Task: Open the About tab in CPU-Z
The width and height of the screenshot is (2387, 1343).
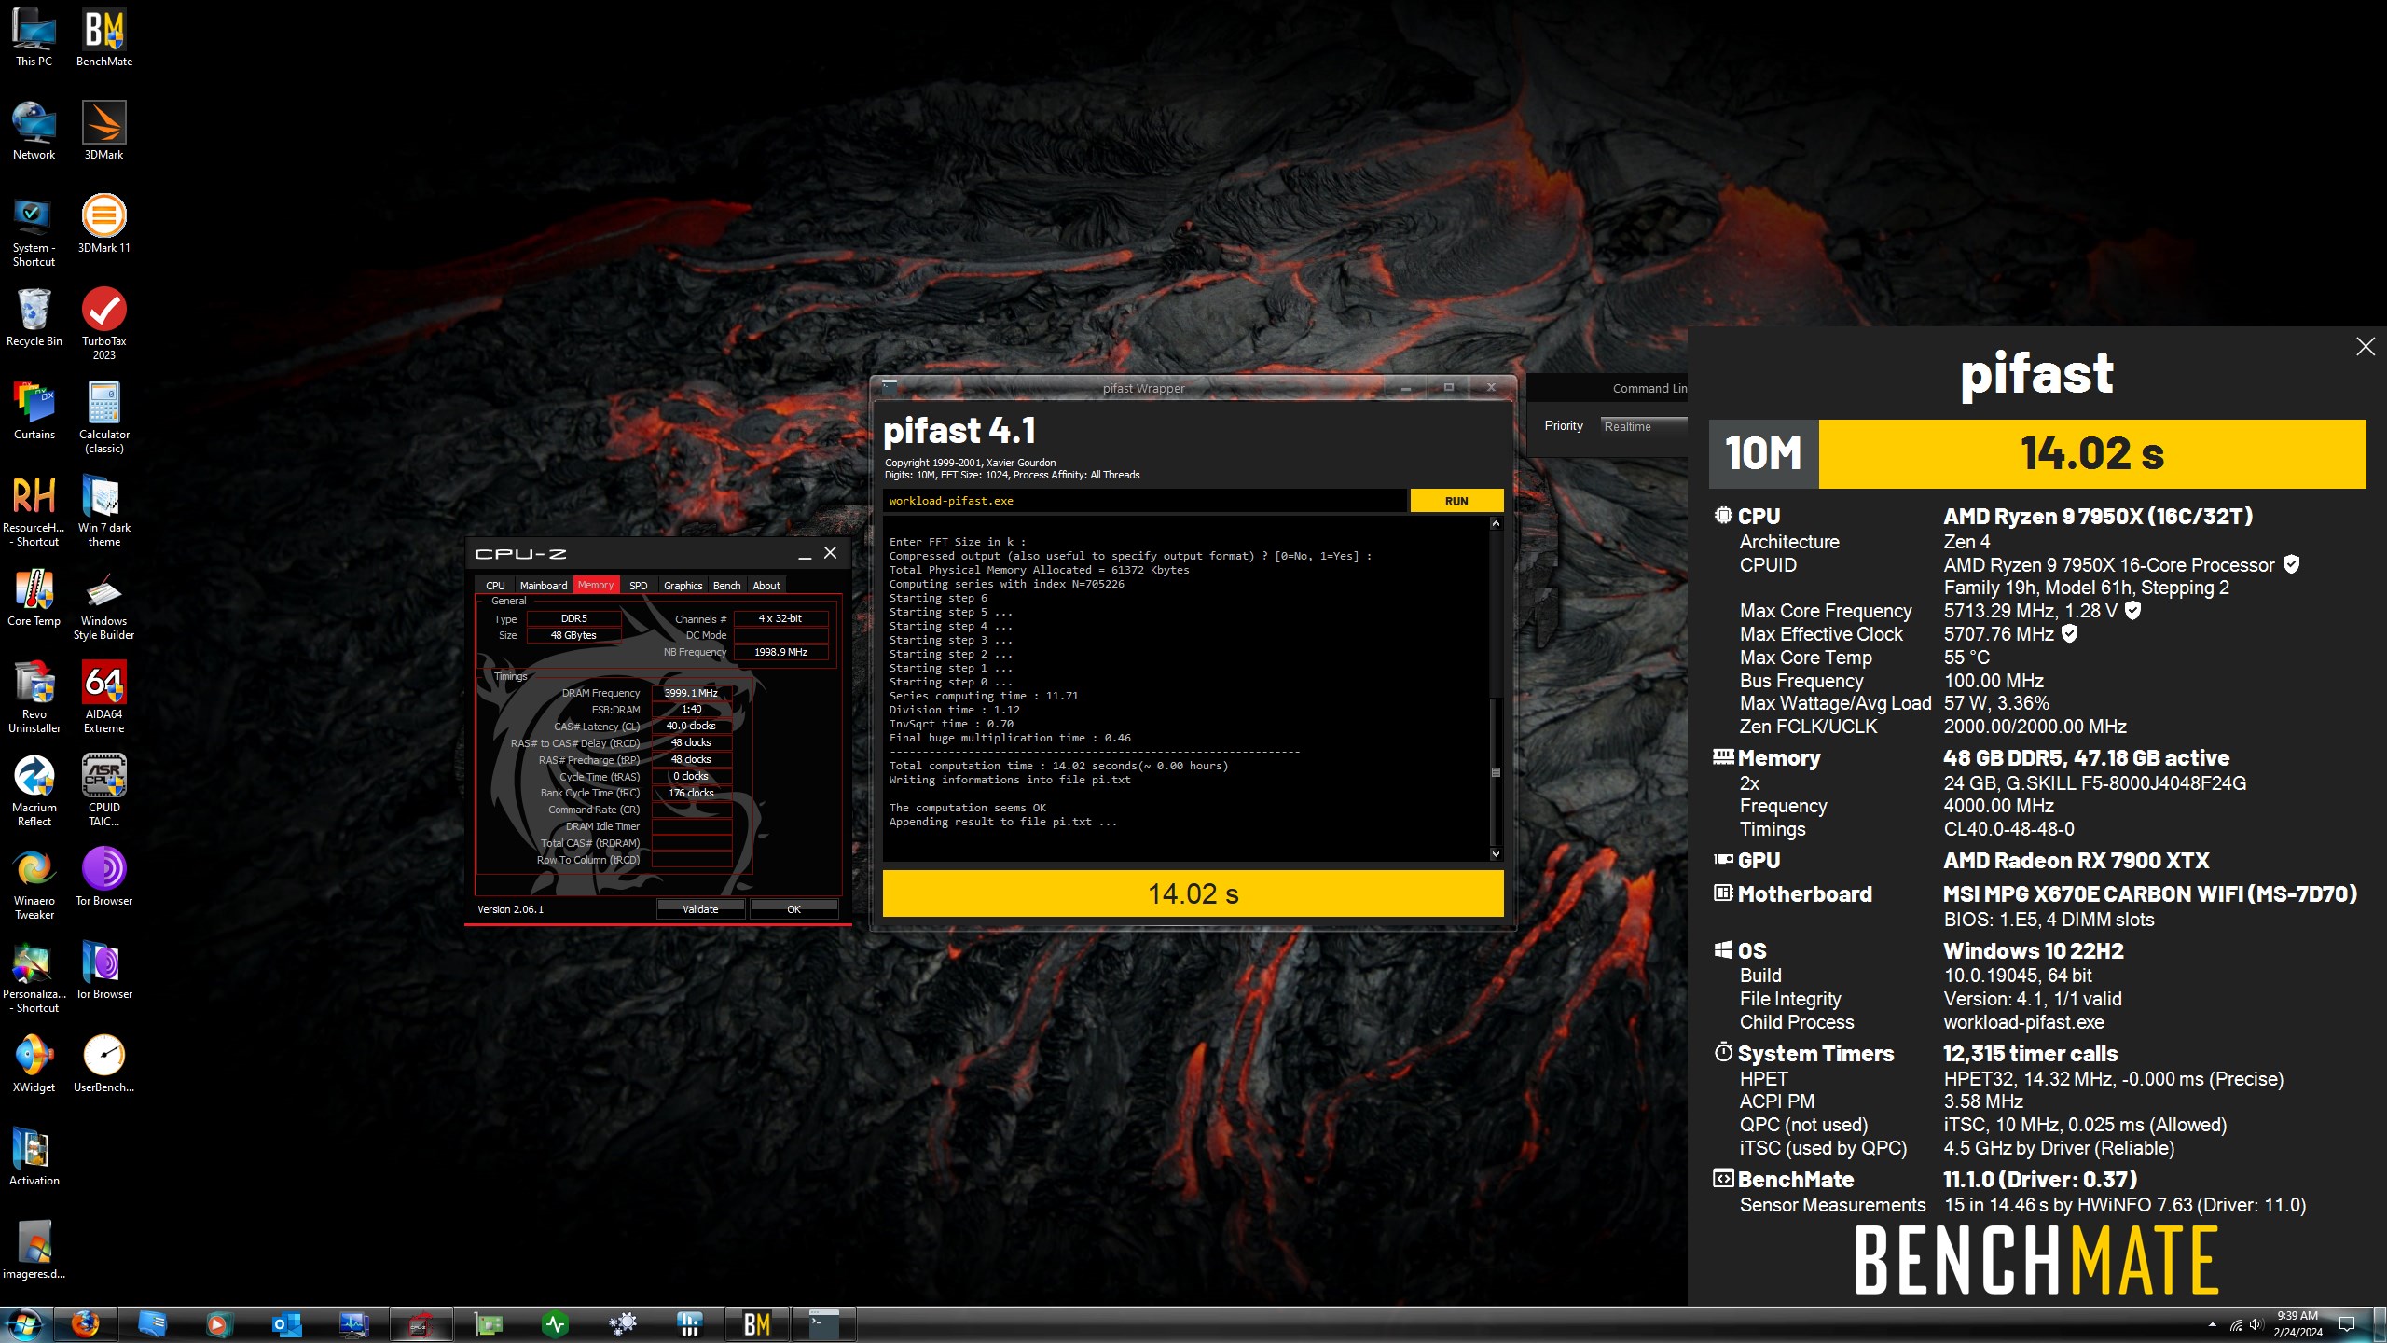Action: 766,586
